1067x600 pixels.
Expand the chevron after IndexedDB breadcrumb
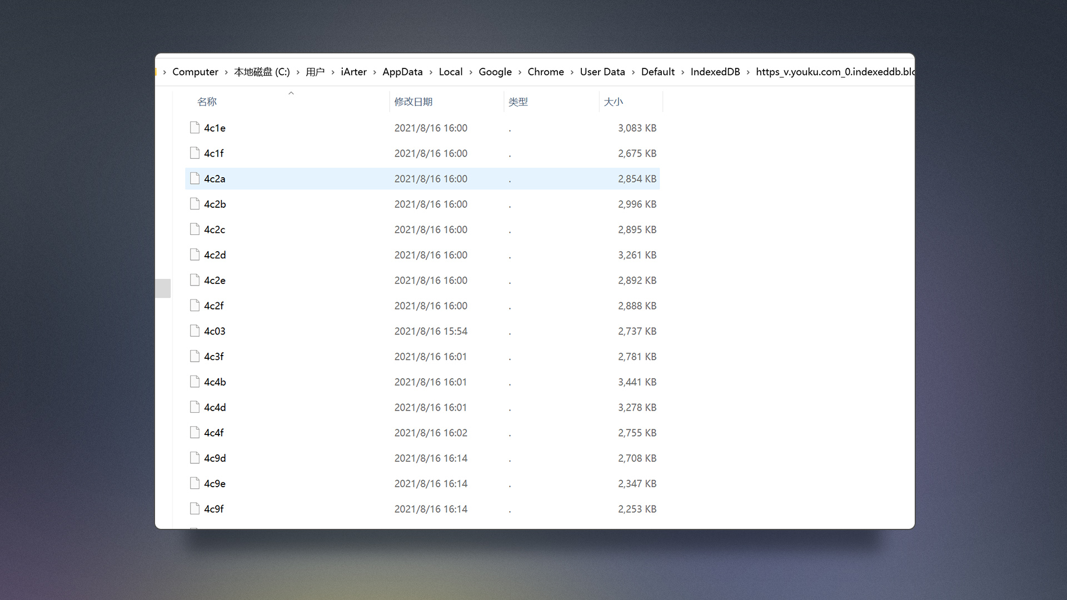tap(748, 72)
